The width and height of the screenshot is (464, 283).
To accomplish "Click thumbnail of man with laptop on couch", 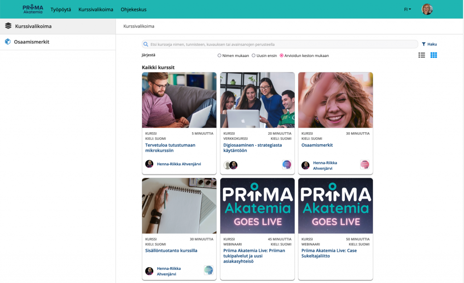I will click(x=179, y=100).
